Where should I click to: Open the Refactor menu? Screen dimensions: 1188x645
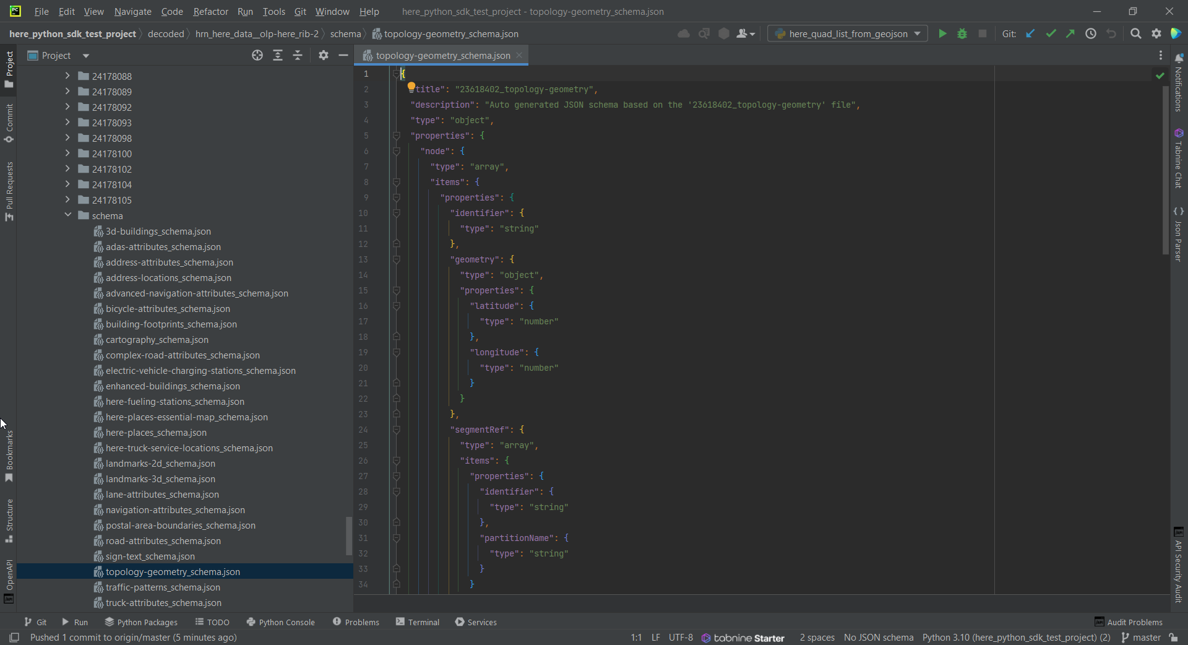coord(210,12)
